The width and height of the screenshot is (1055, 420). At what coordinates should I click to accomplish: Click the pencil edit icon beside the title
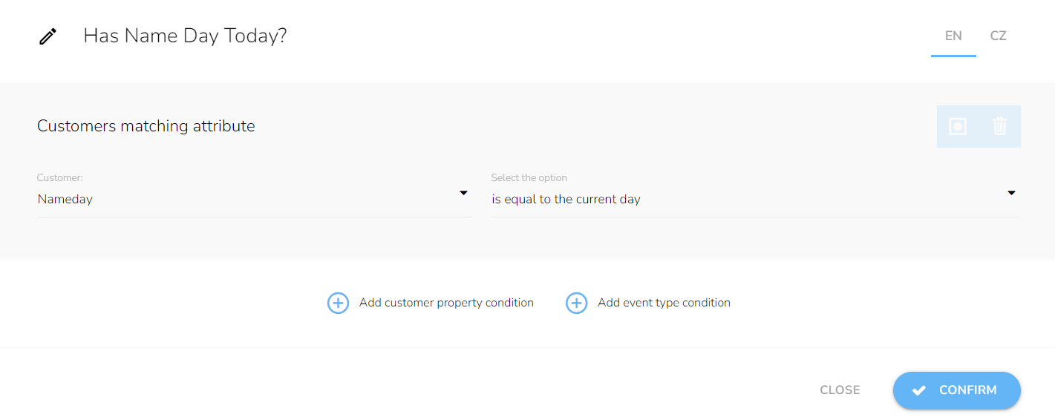click(x=48, y=36)
